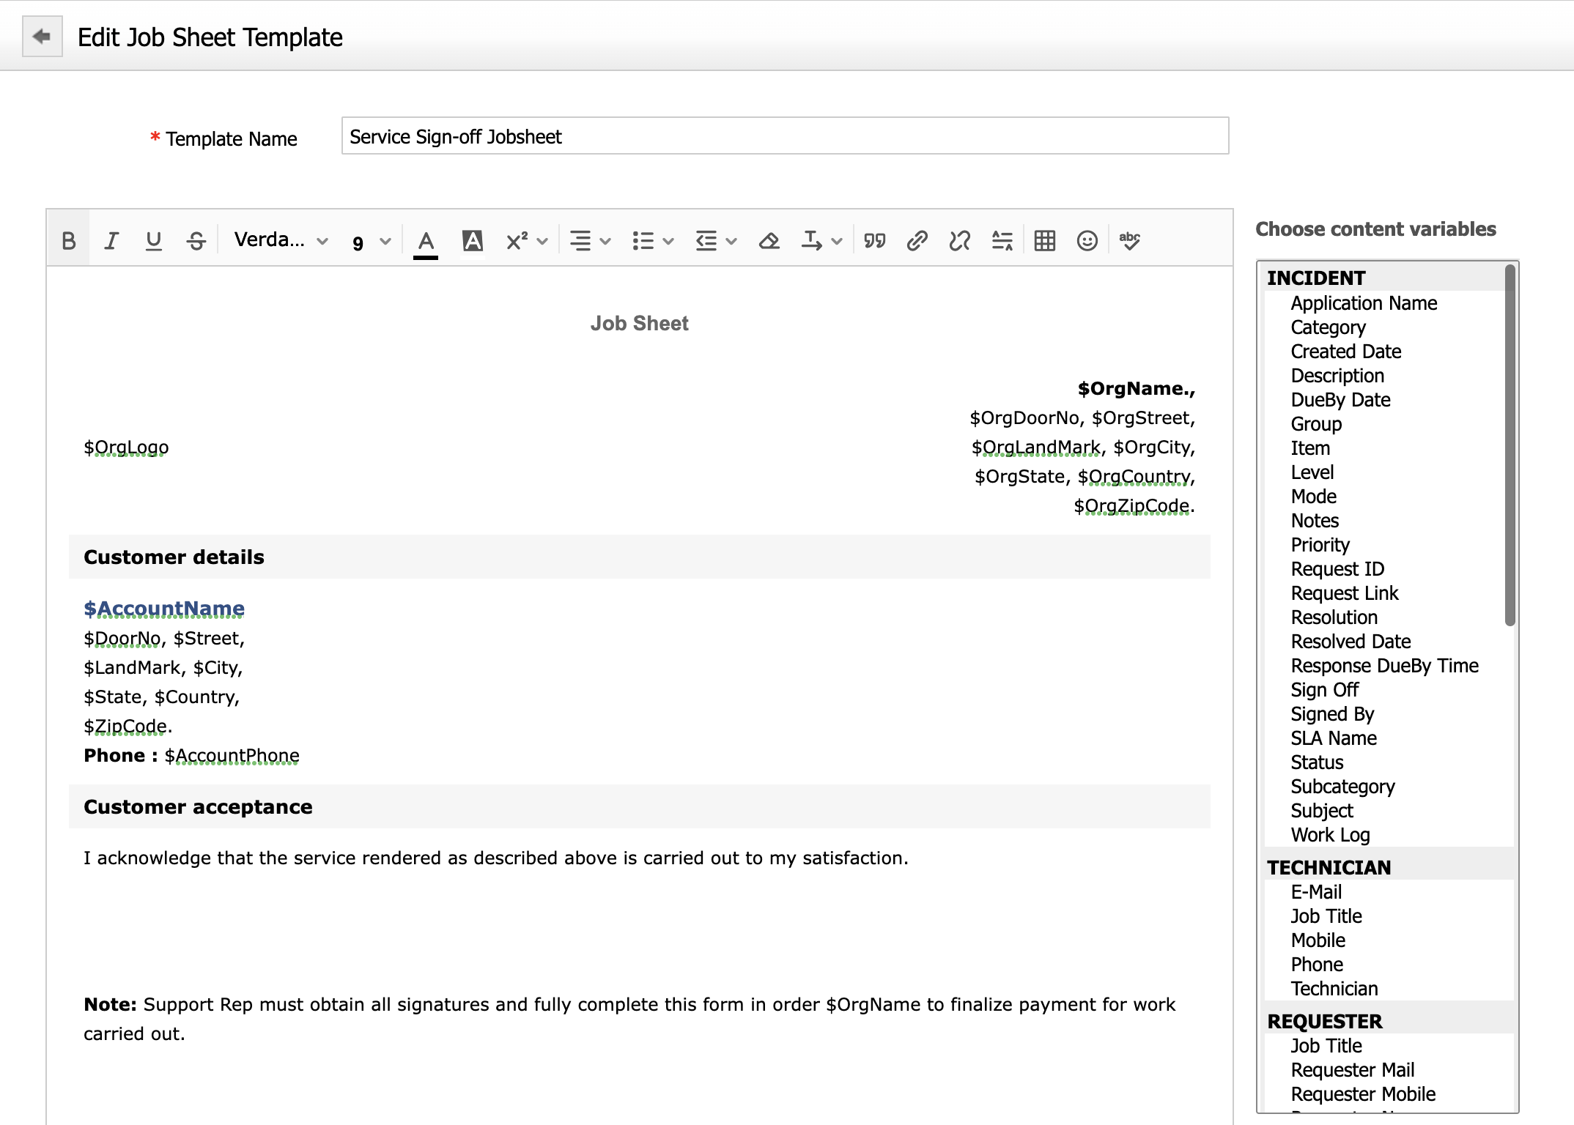Image resolution: width=1574 pixels, height=1125 pixels.
Task: Insert a hyperlink
Action: 917,241
